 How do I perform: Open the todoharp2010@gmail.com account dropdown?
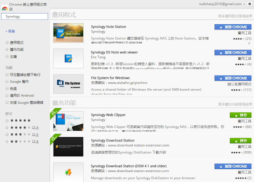[x=222, y=4]
